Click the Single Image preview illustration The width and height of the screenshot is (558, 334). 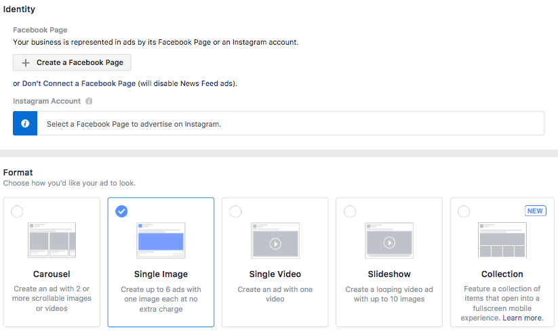click(161, 240)
